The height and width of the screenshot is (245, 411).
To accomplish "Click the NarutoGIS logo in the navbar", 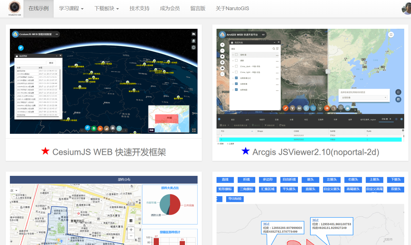I will 14,8.
